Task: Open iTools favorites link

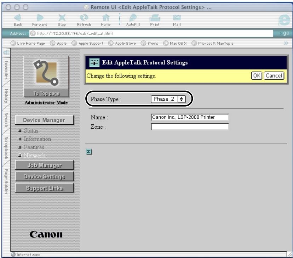Action: (149, 43)
